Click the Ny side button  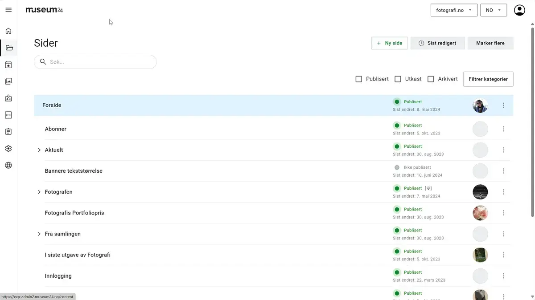tap(389, 43)
